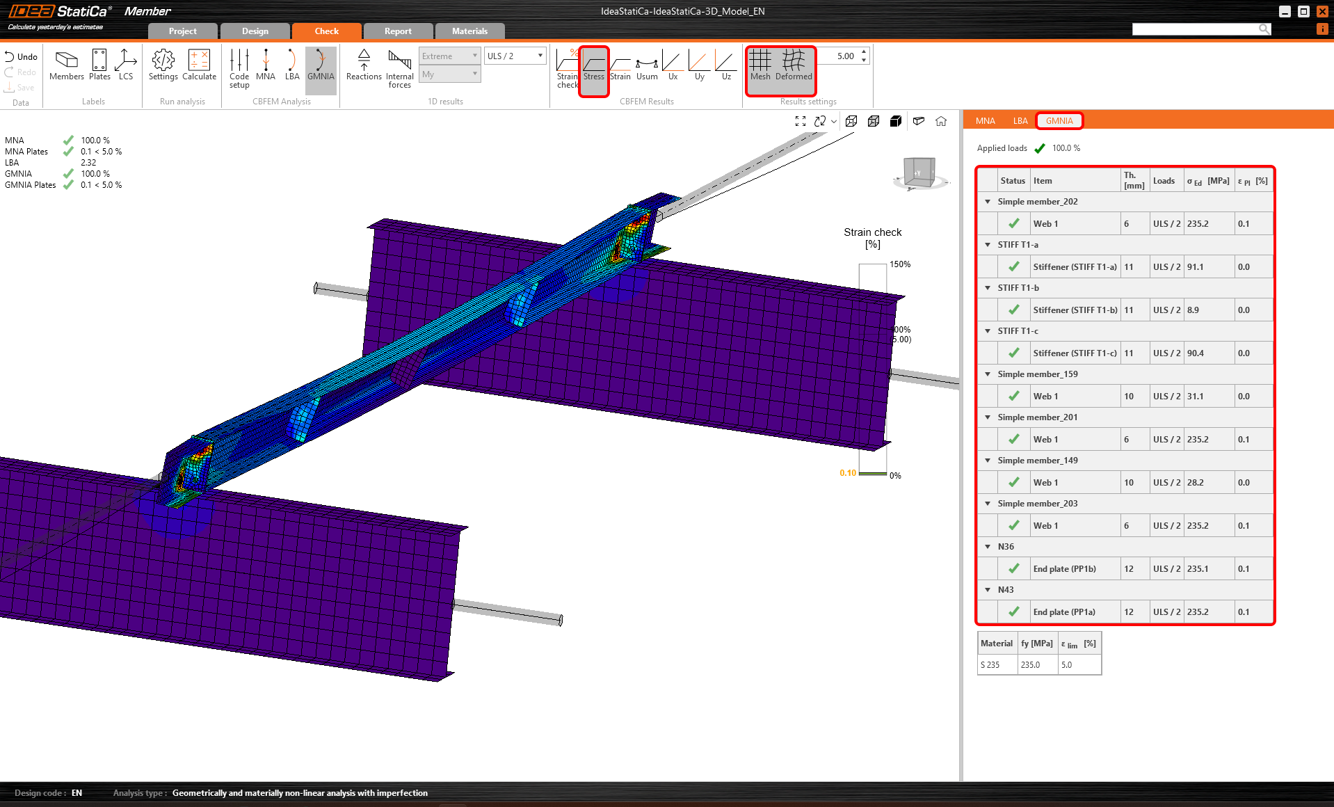1334x807 pixels.
Task: Increase the deformation scale stepper value
Action: click(864, 52)
